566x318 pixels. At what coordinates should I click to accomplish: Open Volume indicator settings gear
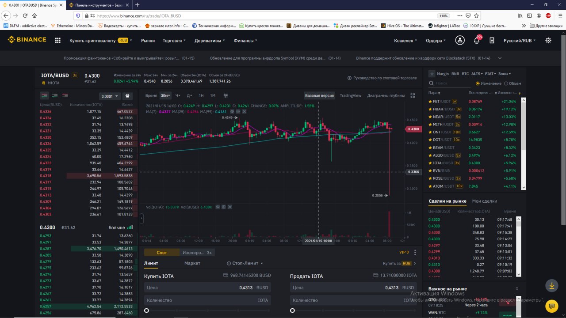coord(224,207)
